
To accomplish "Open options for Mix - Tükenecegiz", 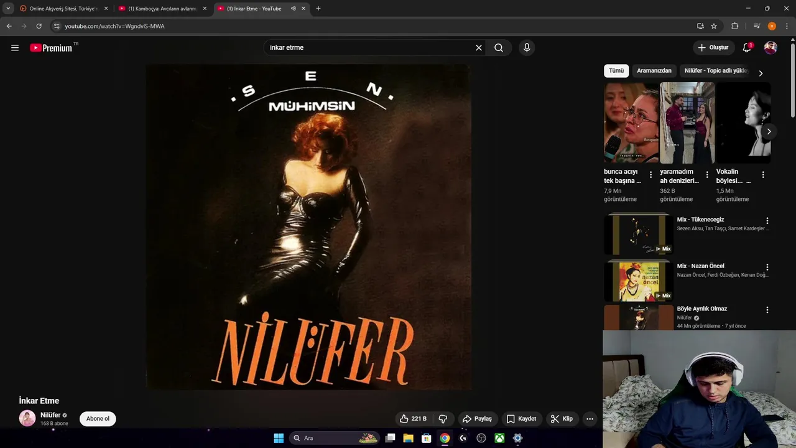I will (x=767, y=221).
